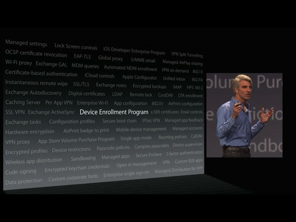Click the 'OTA enrollment' text
Screen dimensions: 296x222
[x=190, y=96]
